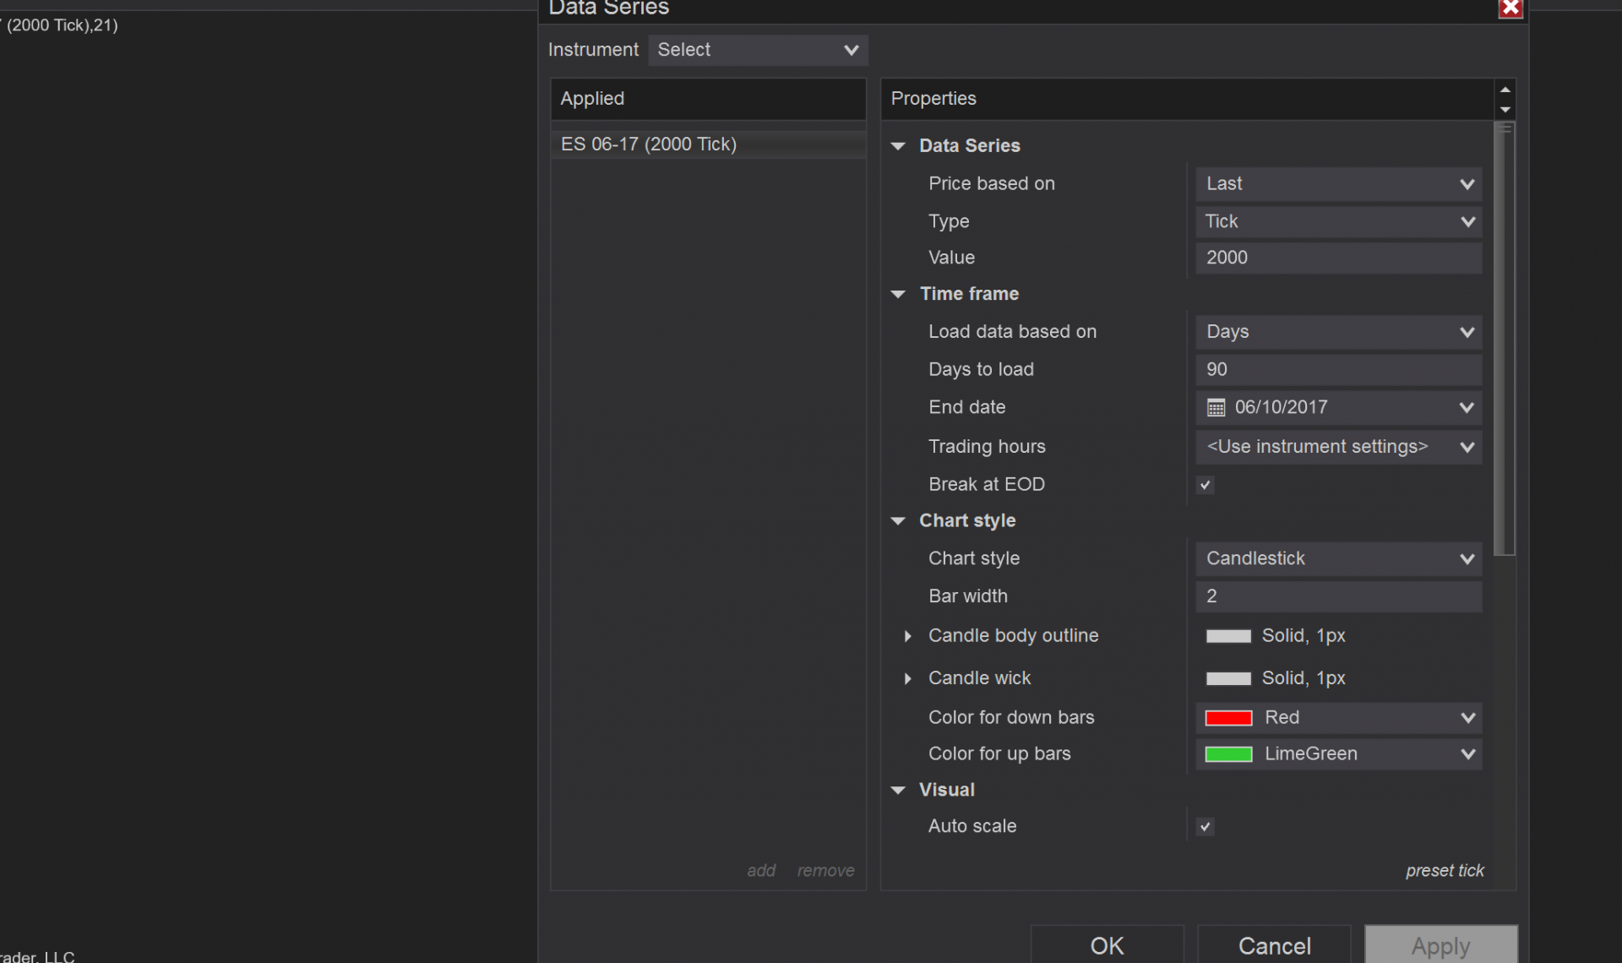Collapse the Visual section
1622x963 pixels.
[898, 790]
